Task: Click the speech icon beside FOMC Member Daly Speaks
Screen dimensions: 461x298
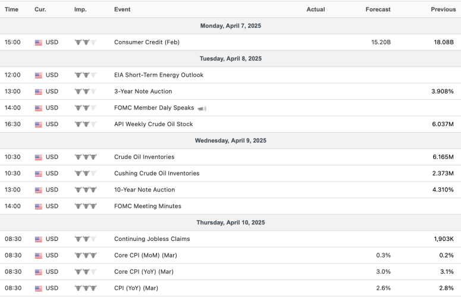Action: 202,108
